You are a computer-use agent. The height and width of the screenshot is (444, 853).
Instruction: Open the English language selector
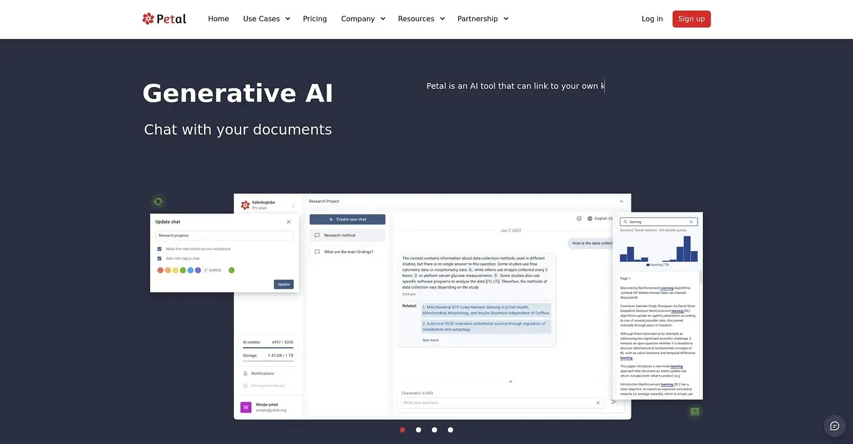[600, 218]
